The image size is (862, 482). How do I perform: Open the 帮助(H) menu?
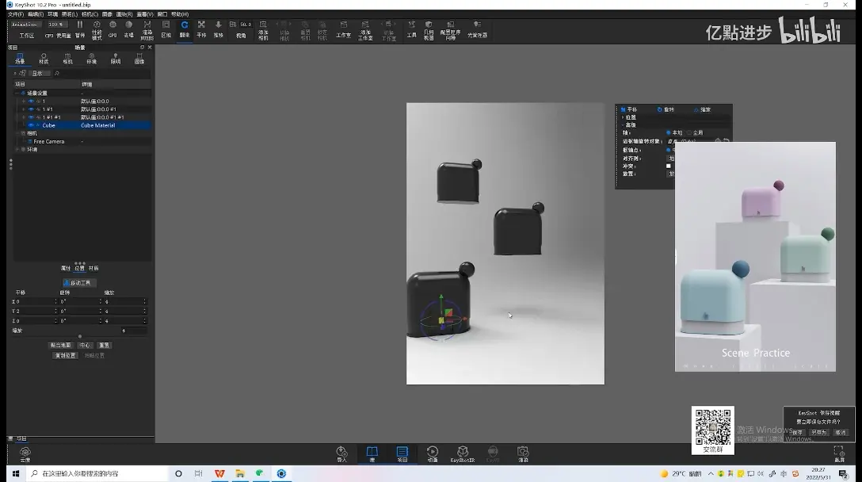click(x=180, y=14)
